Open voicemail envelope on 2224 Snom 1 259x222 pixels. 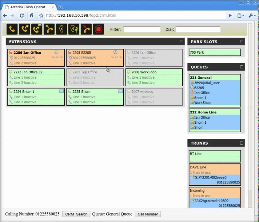click(61, 91)
